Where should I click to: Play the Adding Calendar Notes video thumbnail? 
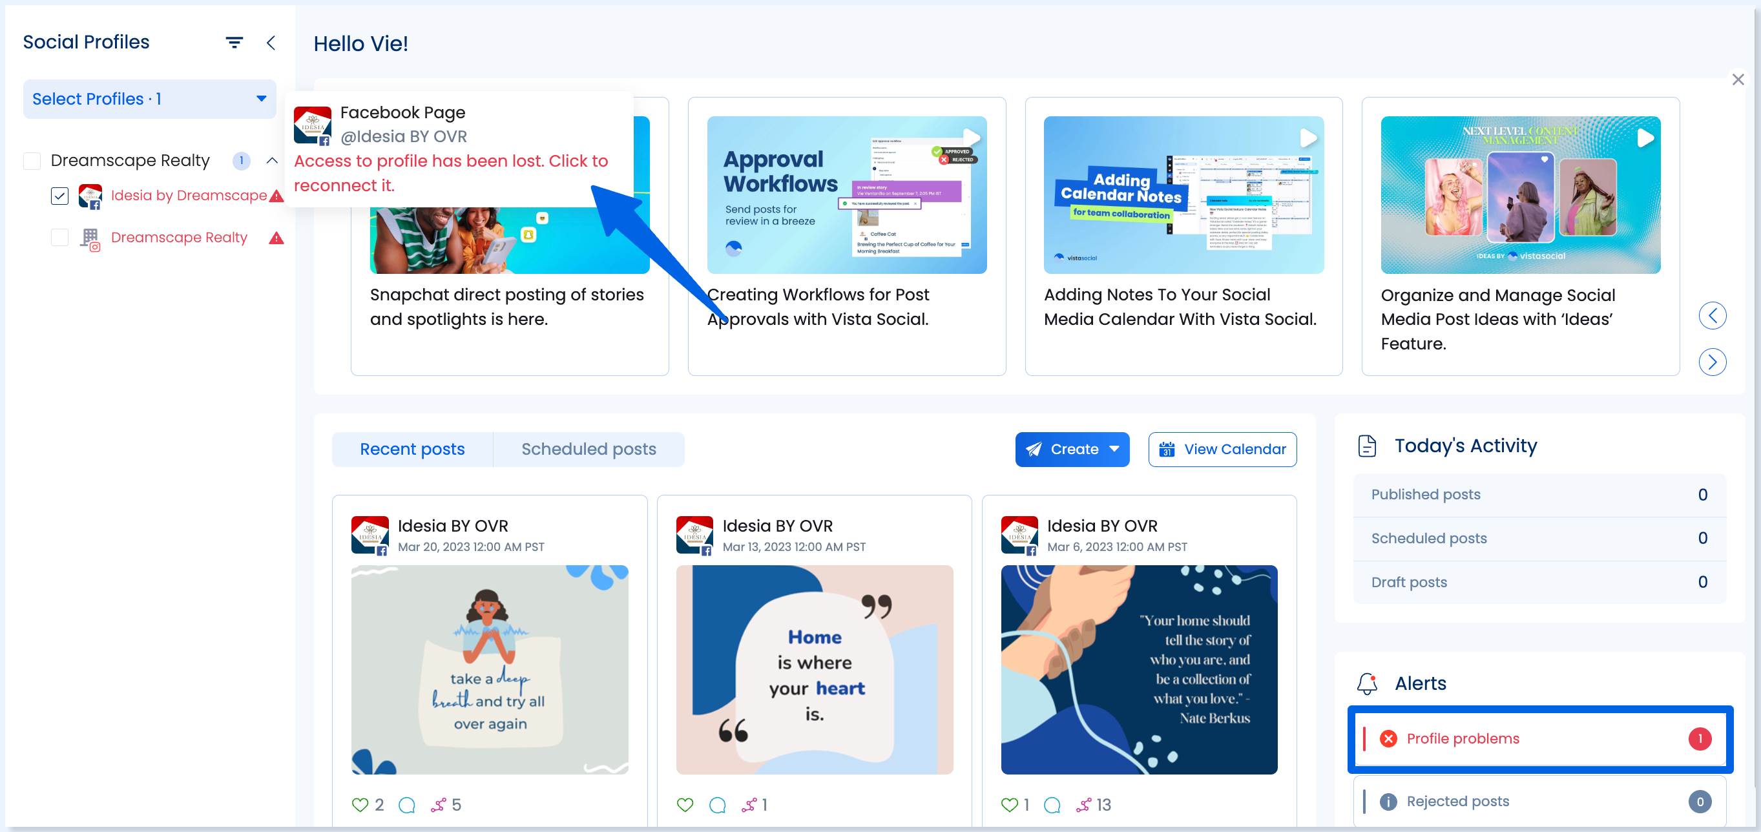tap(1183, 195)
